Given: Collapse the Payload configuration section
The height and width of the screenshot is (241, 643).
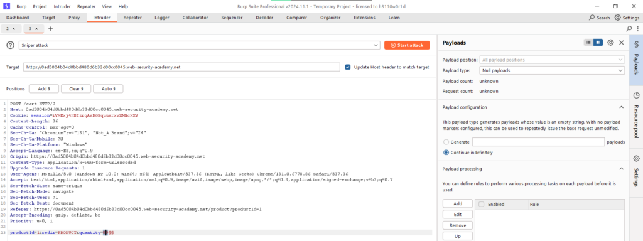Looking at the screenshot, I should pos(621,107).
